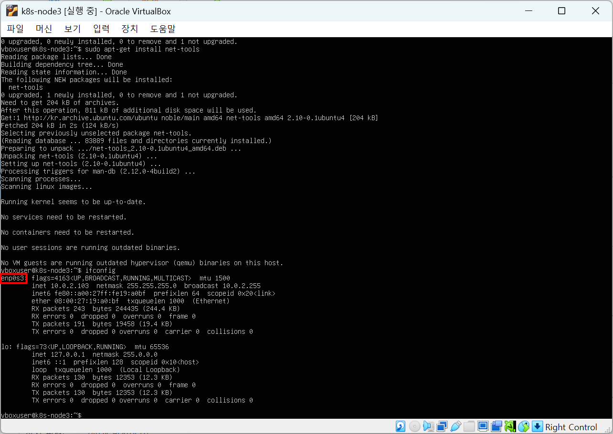Image resolution: width=613 pixels, height=434 pixels.
Task: Click the '(Reading database ... 83889 files' line
Action: (137, 141)
